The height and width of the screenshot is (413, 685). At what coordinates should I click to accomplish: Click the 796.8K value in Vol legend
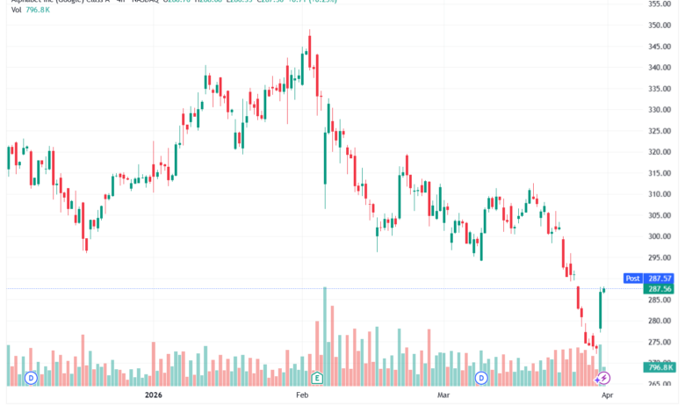click(40, 11)
